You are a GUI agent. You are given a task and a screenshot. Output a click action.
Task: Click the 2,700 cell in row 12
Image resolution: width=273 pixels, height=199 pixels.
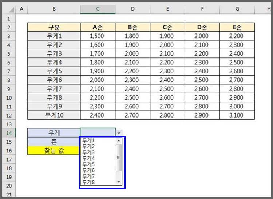pos(132,115)
